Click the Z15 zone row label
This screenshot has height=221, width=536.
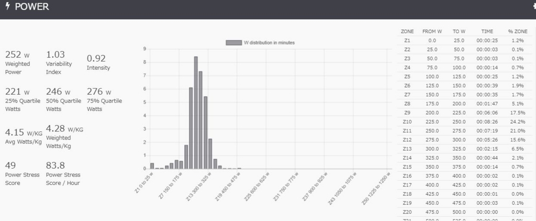(x=407, y=167)
